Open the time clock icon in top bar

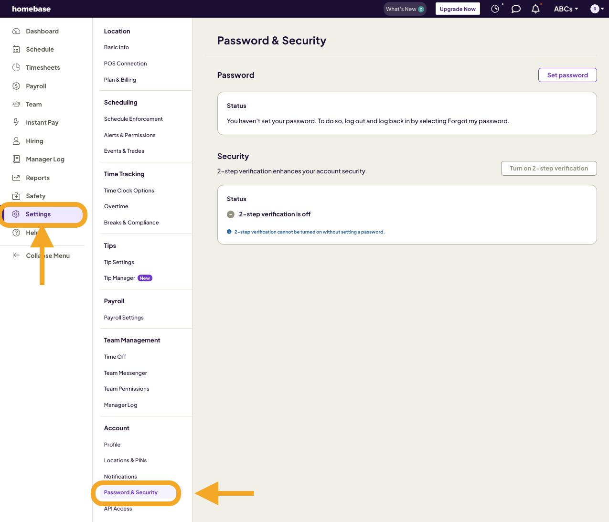pyautogui.click(x=495, y=8)
